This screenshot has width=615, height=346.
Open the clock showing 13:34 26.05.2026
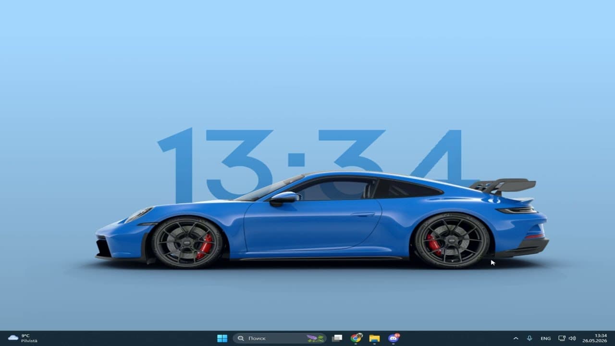coord(594,338)
